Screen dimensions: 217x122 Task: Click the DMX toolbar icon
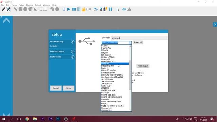(96, 9)
